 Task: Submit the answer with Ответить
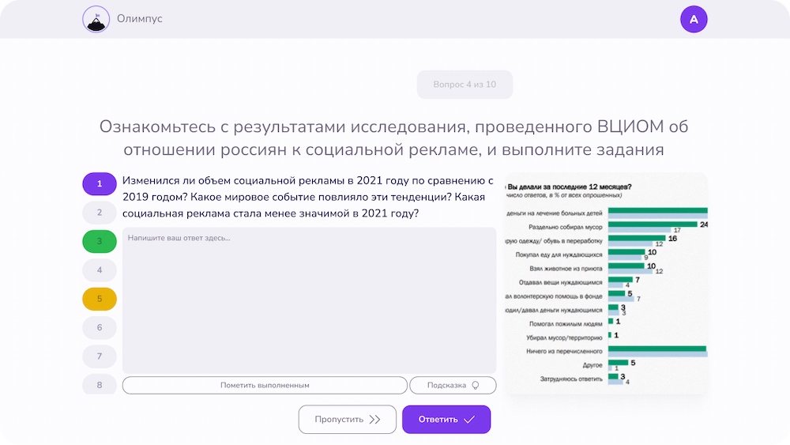(x=446, y=419)
